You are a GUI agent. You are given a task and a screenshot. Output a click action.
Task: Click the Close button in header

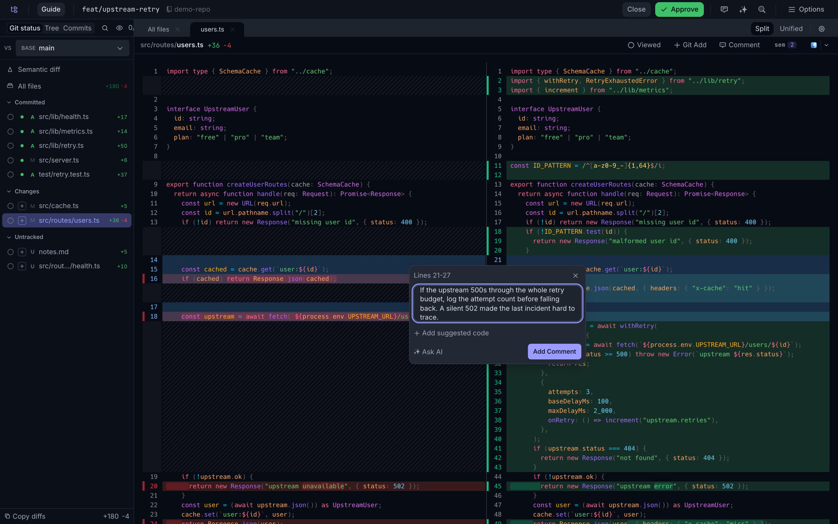pos(636,9)
